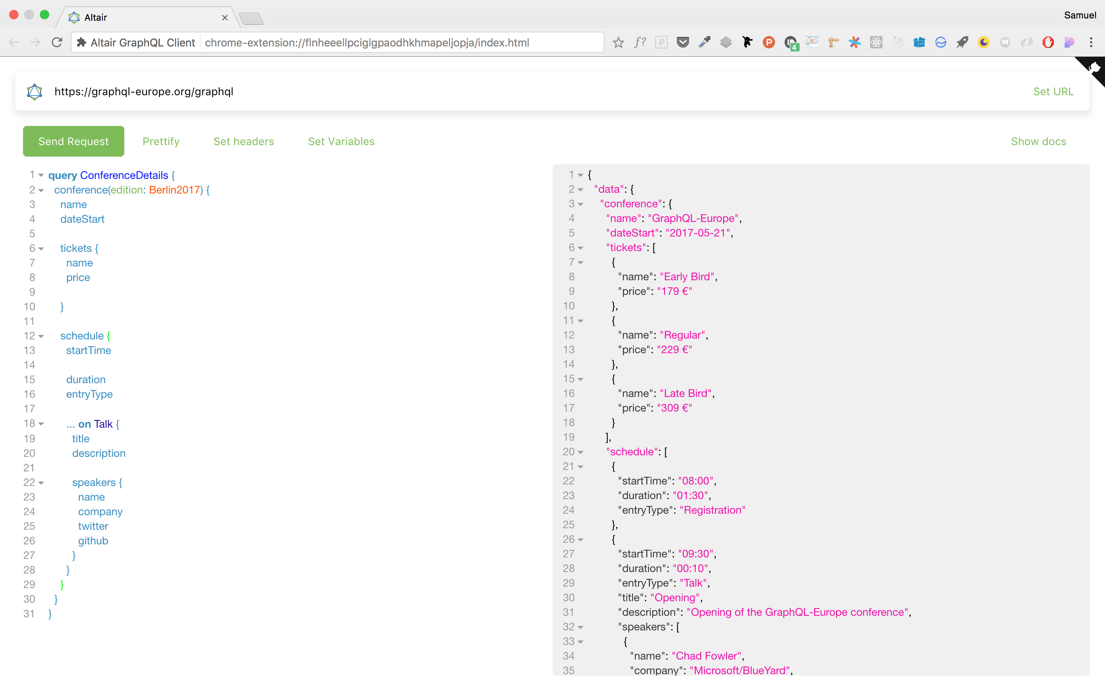
Task: Click inside the graphql-europe endpoint URL field
Action: (x=274, y=91)
